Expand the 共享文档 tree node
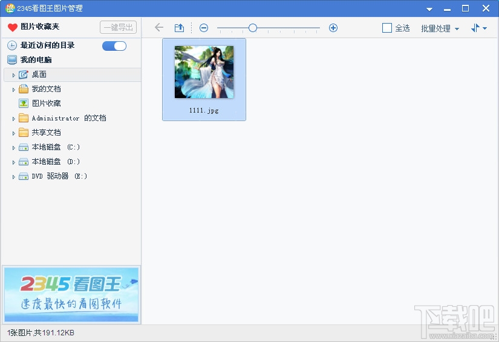The image size is (499, 342). coord(13,133)
